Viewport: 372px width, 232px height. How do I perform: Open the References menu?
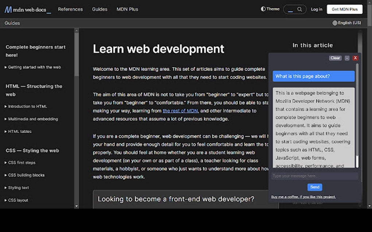(70, 9)
